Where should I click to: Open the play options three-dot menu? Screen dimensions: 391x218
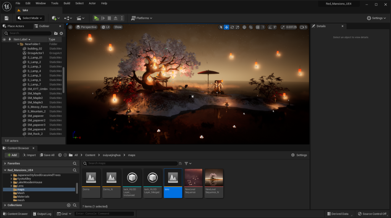(122, 18)
